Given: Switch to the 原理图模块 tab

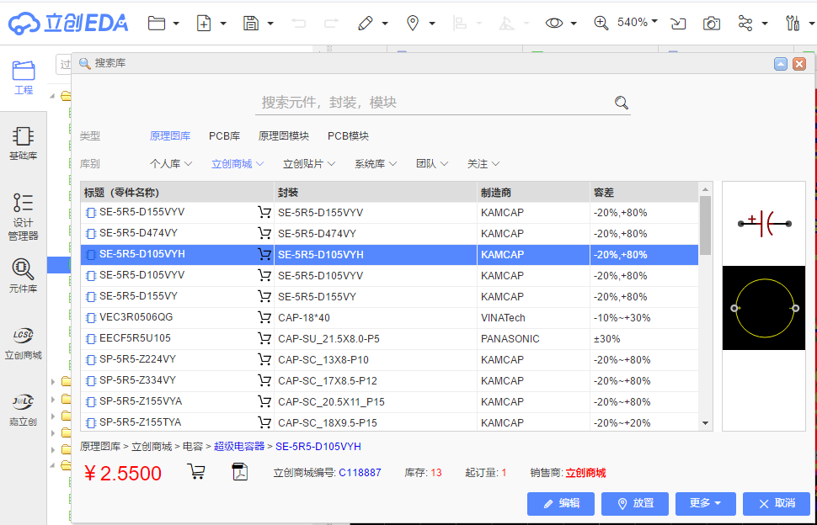Looking at the screenshot, I should [286, 135].
